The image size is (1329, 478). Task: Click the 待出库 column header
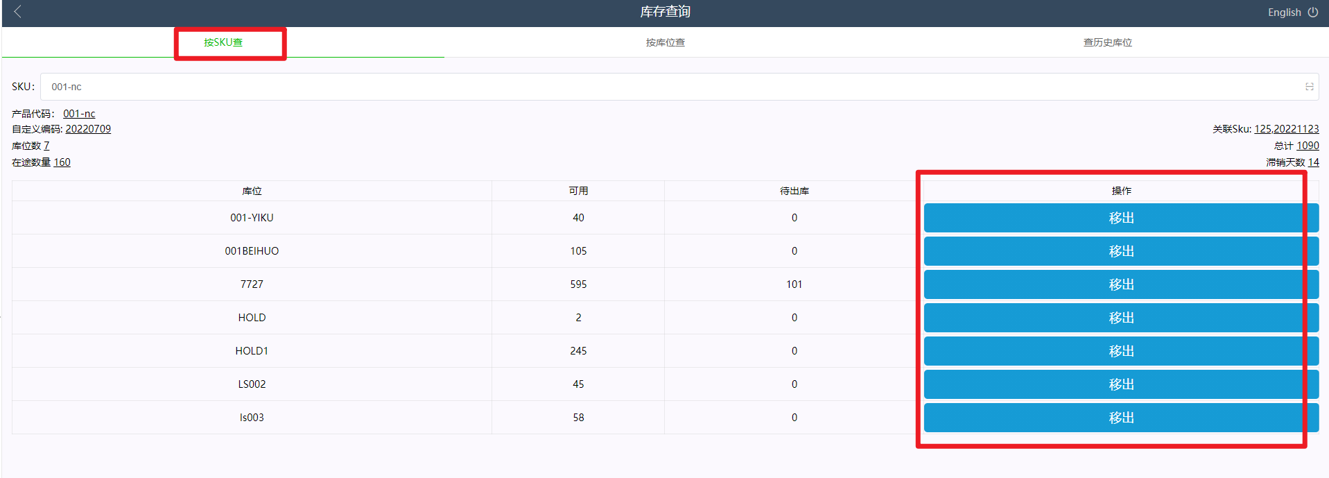point(794,191)
